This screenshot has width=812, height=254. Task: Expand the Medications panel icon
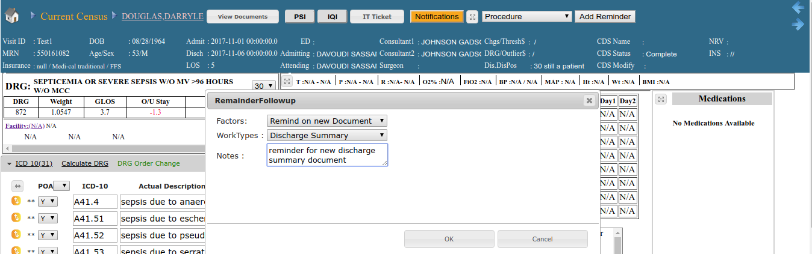(x=661, y=99)
